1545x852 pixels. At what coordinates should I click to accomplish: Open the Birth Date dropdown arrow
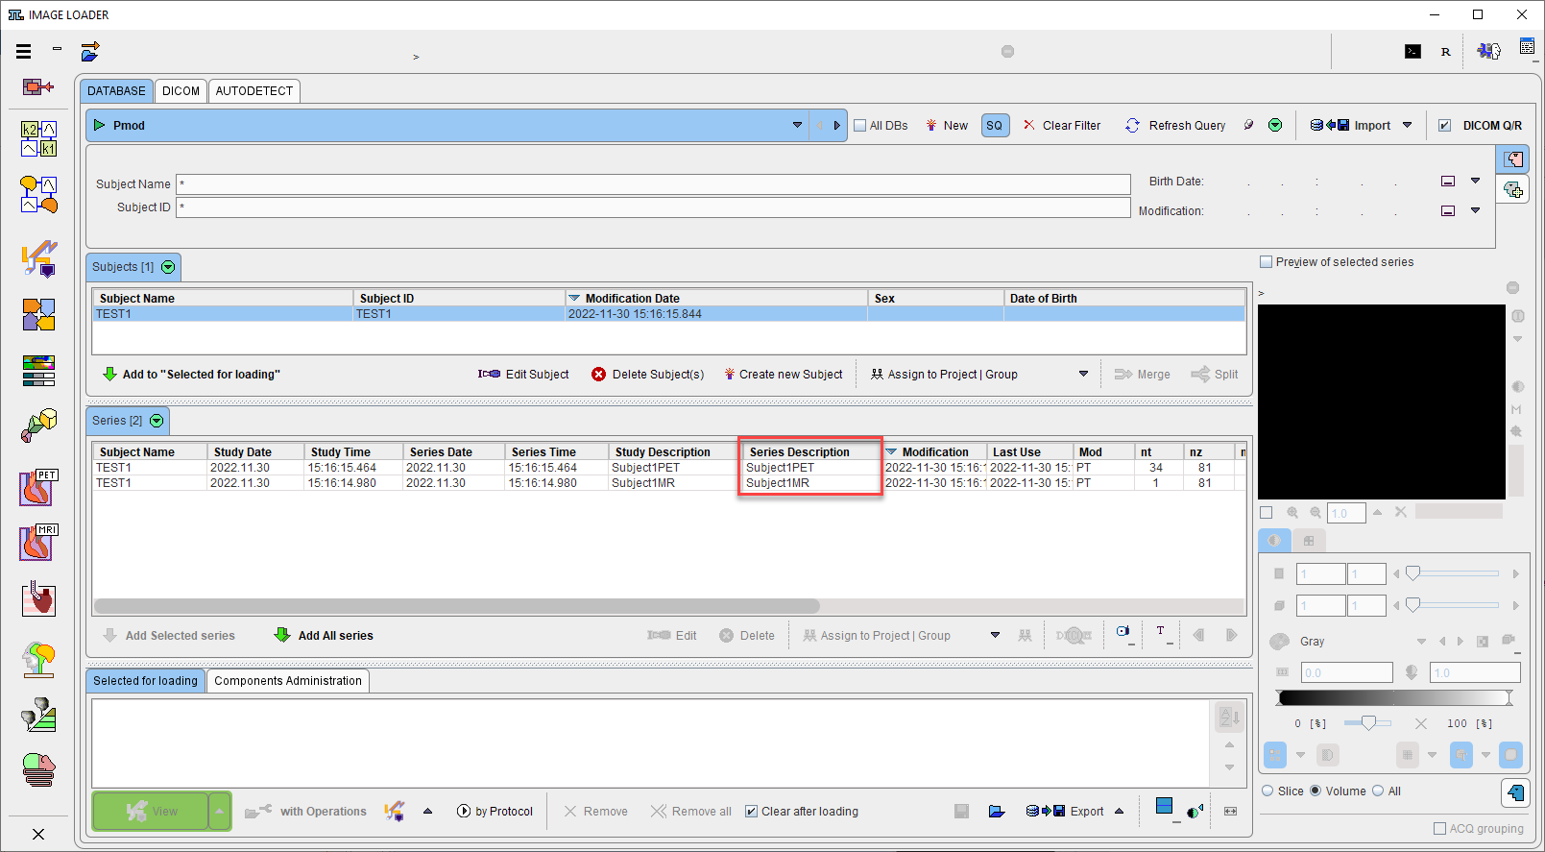pos(1476,182)
